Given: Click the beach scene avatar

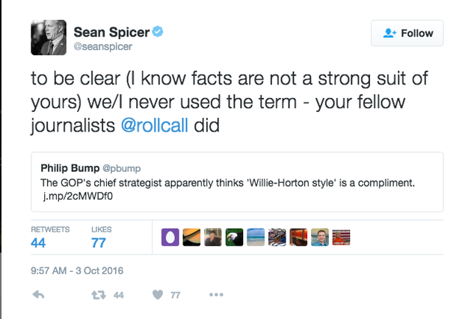Looking at the screenshot, I should tap(256, 238).
